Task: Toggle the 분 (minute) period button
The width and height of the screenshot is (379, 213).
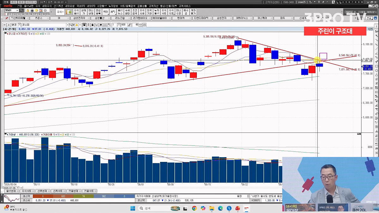Action: tap(100, 25)
